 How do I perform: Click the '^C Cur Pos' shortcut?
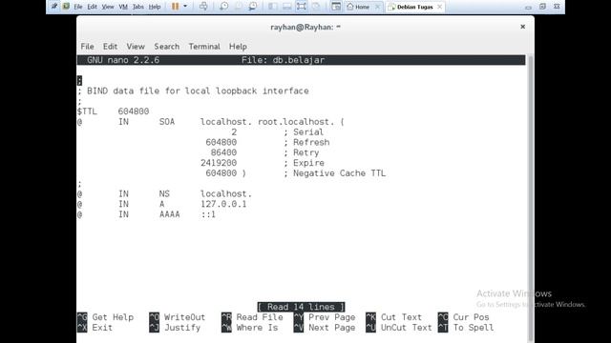463,317
